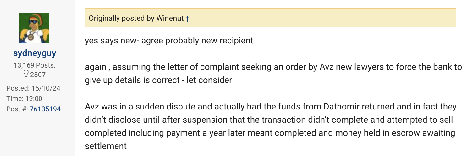Open sydneyguy's avatar image
Screen dimensions: 467x156
[x=34, y=28]
